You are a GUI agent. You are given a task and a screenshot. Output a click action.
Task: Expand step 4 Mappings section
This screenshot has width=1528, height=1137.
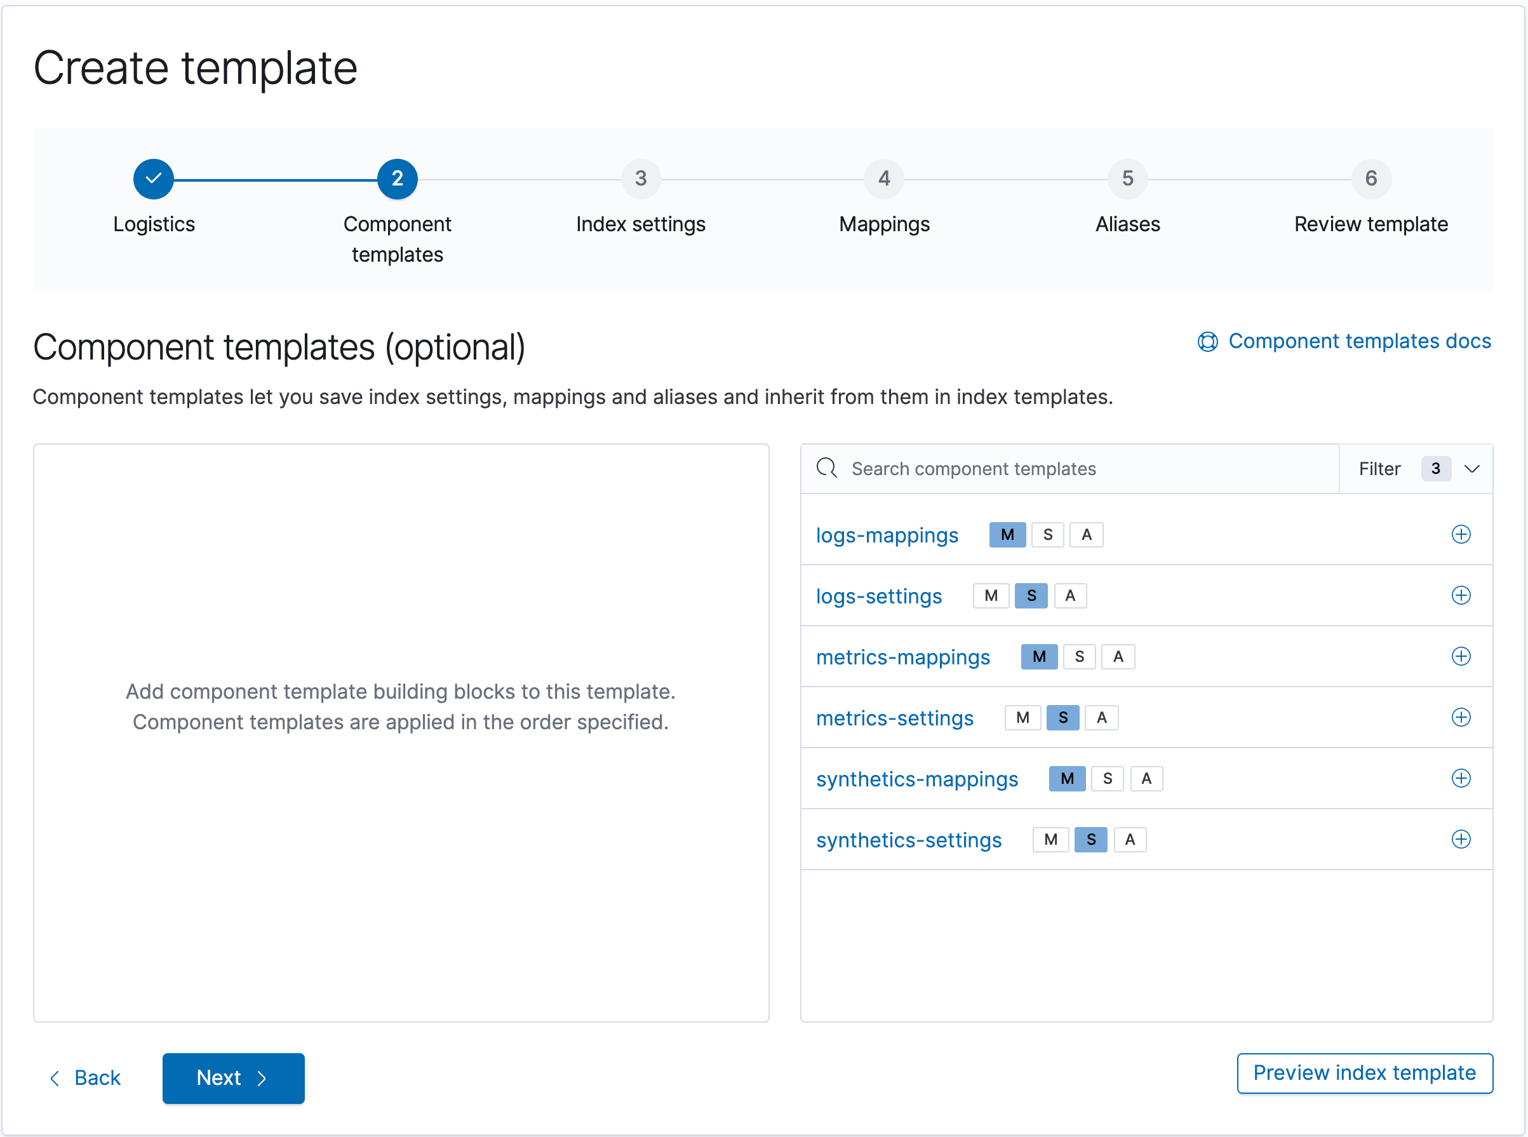[x=882, y=179]
